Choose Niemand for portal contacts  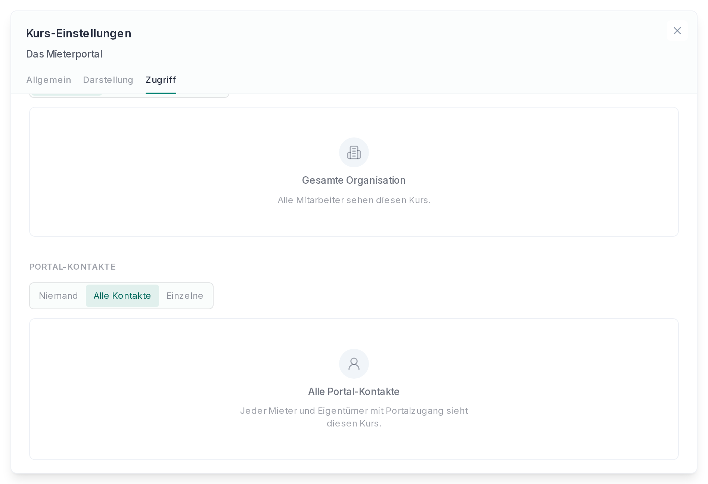coord(58,296)
